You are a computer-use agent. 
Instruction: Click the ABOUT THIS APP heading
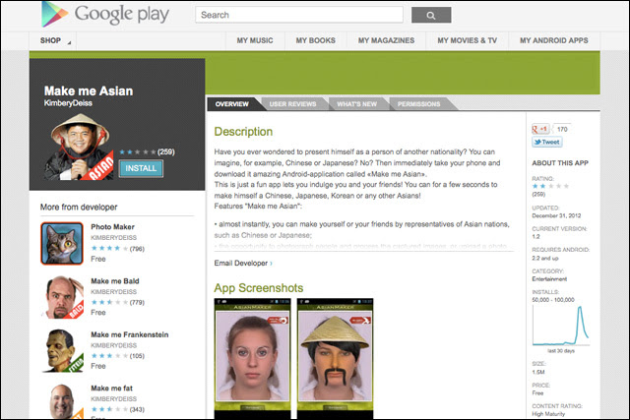pyautogui.click(x=560, y=163)
